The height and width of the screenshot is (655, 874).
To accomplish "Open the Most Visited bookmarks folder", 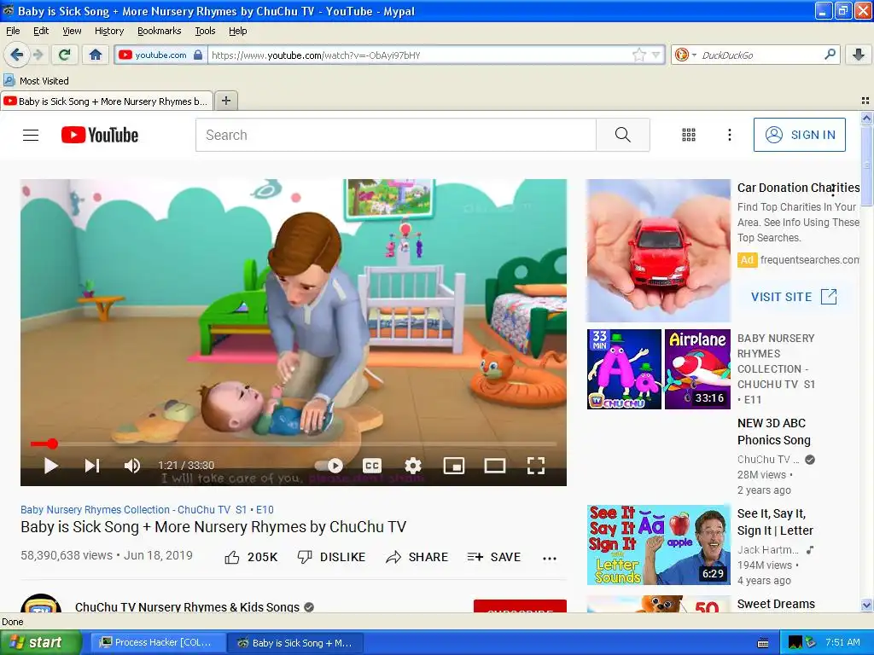I will (x=36, y=81).
